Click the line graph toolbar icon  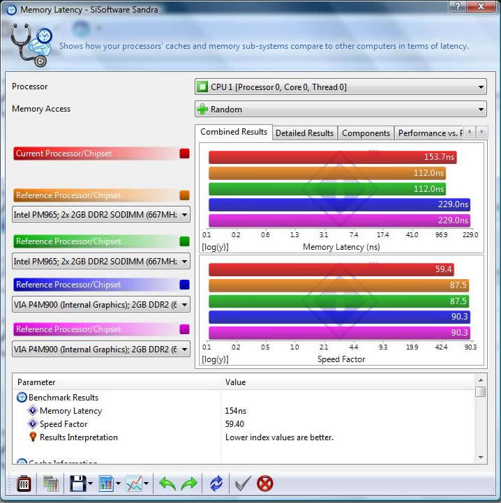tap(134, 483)
